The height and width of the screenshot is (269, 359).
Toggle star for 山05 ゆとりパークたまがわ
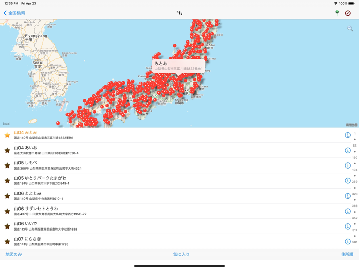point(7,180)
